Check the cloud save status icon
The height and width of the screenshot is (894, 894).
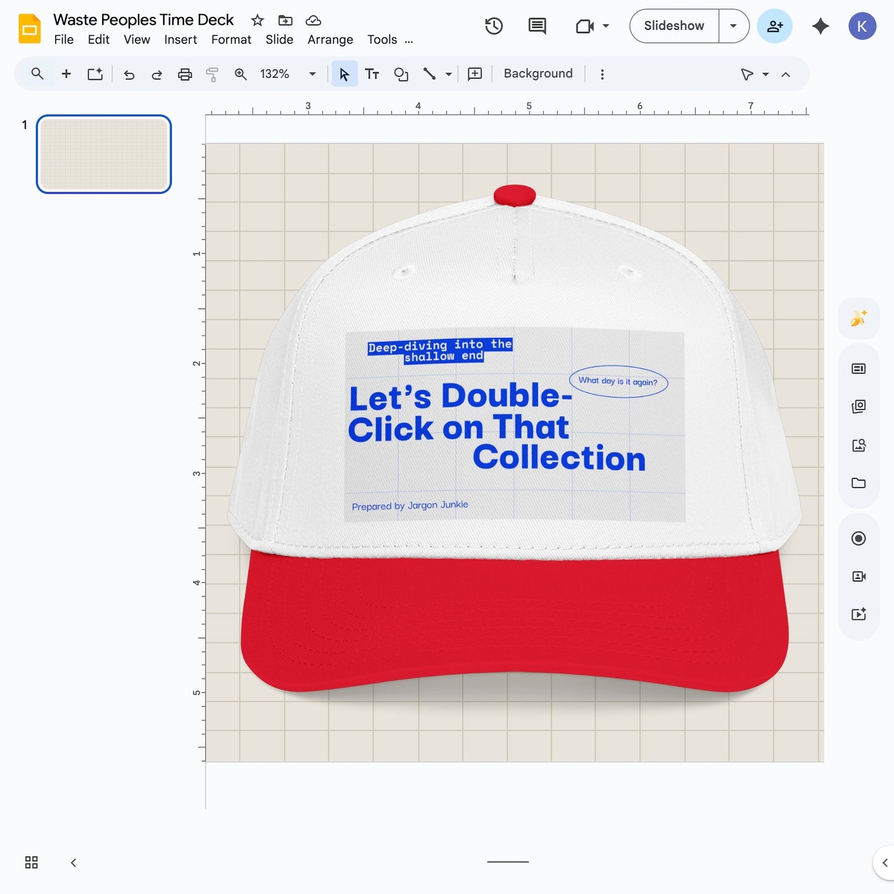click(x=314, y=20)
